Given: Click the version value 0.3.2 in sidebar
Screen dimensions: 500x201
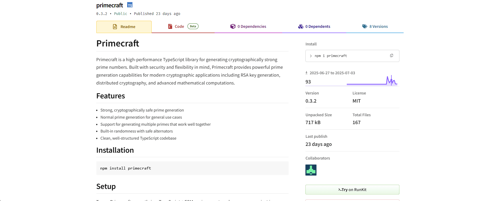Looking at the screenshot, I should pos(311,101).
